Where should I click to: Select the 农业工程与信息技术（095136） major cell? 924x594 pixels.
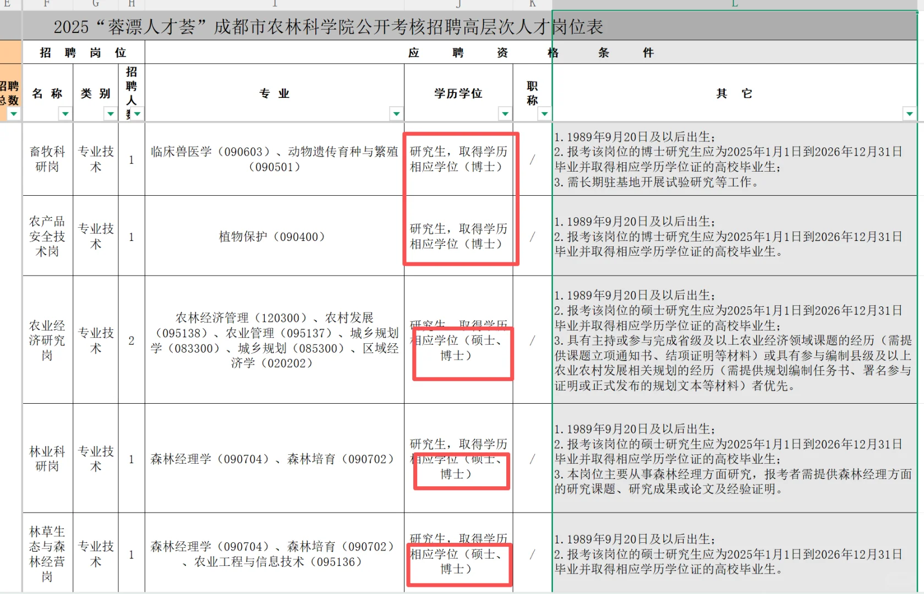(275, 553)
